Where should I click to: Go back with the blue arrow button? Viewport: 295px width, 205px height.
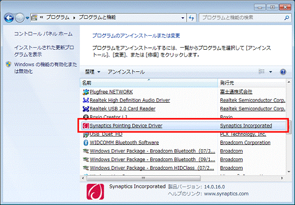pyautogui.click(x=9, y=18)
